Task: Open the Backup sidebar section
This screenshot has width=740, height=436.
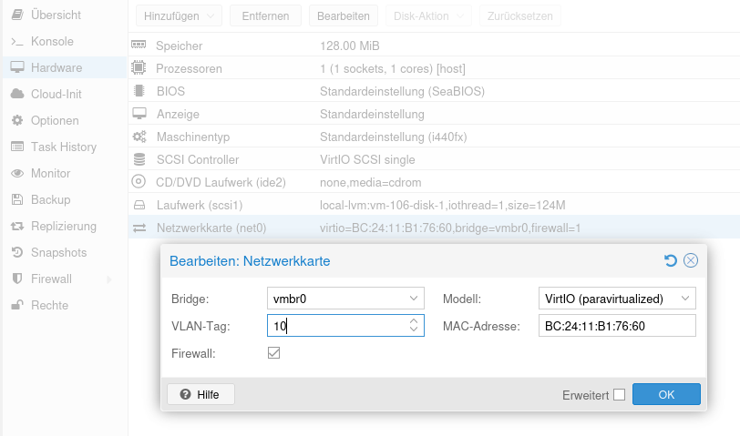Action: point(50,199)
